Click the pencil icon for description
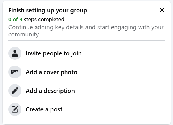173x125 pixels. click(15, 91)
